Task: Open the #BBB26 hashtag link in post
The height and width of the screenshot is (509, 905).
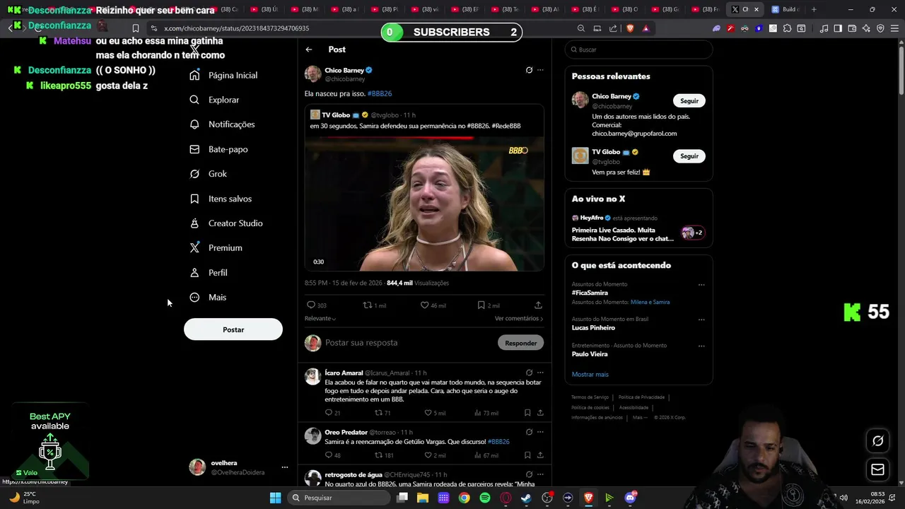Action: point(380,93)
